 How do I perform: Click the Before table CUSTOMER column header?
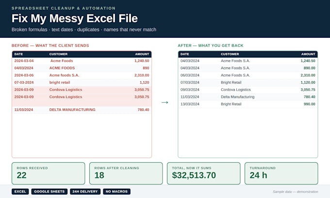(x=58, y=54)
